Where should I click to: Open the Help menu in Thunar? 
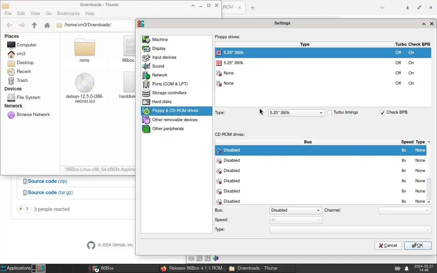click(x=90, y=13)
